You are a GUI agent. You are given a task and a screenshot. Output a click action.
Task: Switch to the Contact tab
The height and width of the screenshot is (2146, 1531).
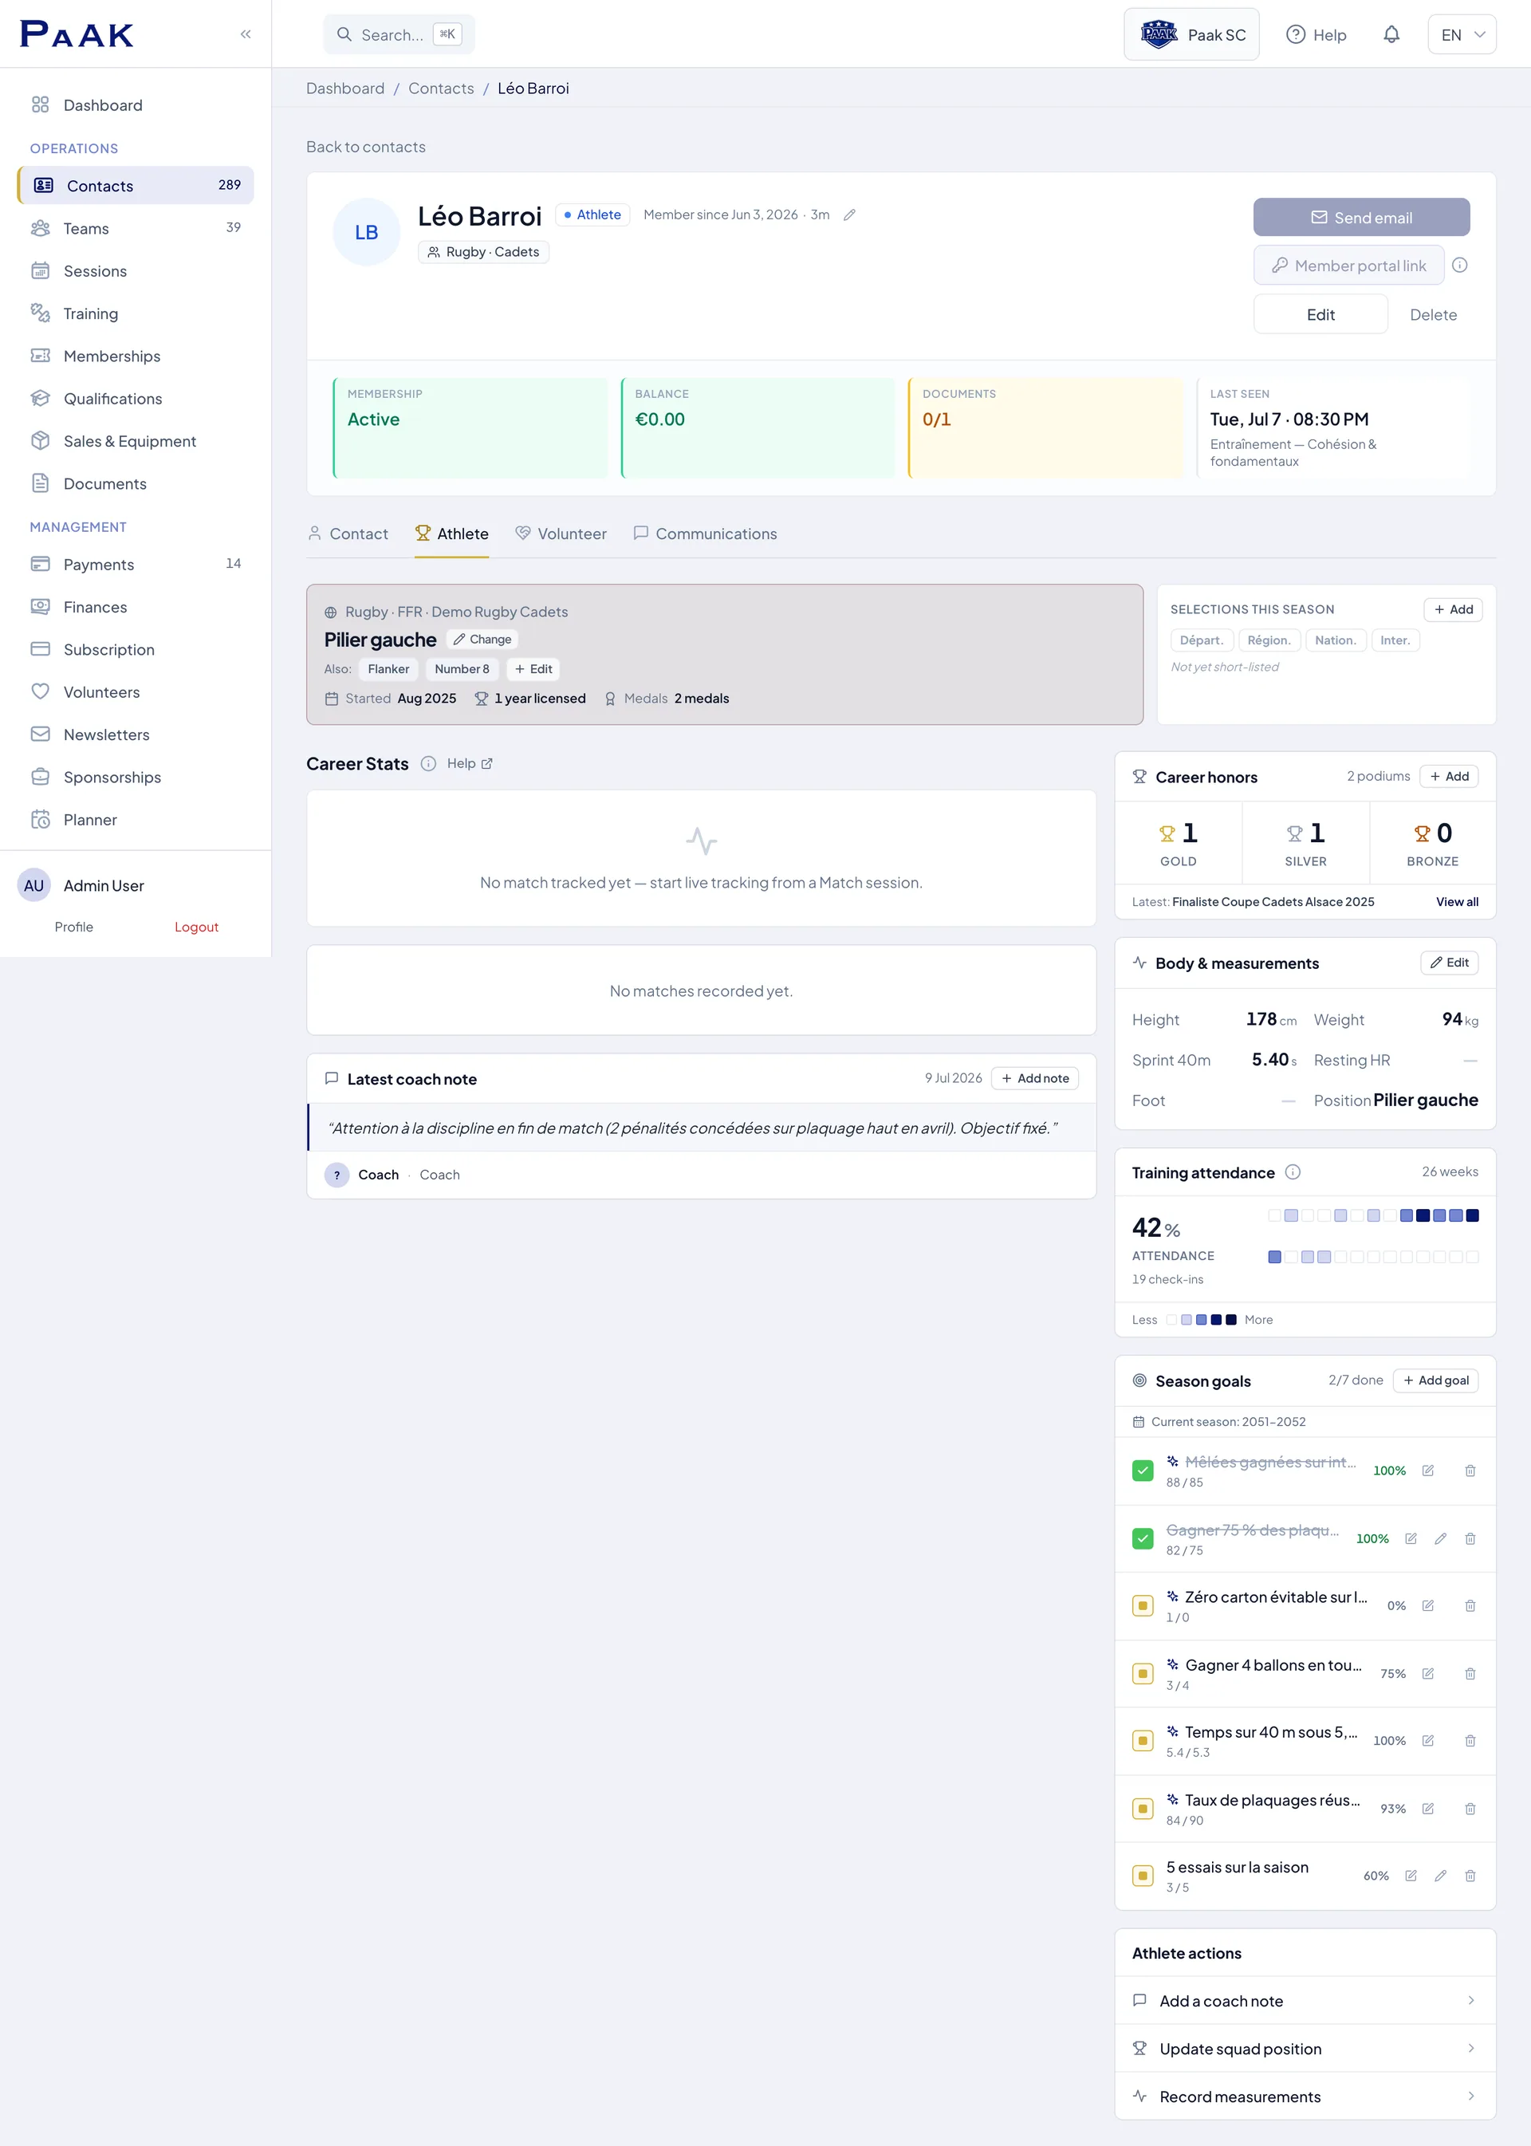click(348, 534)
